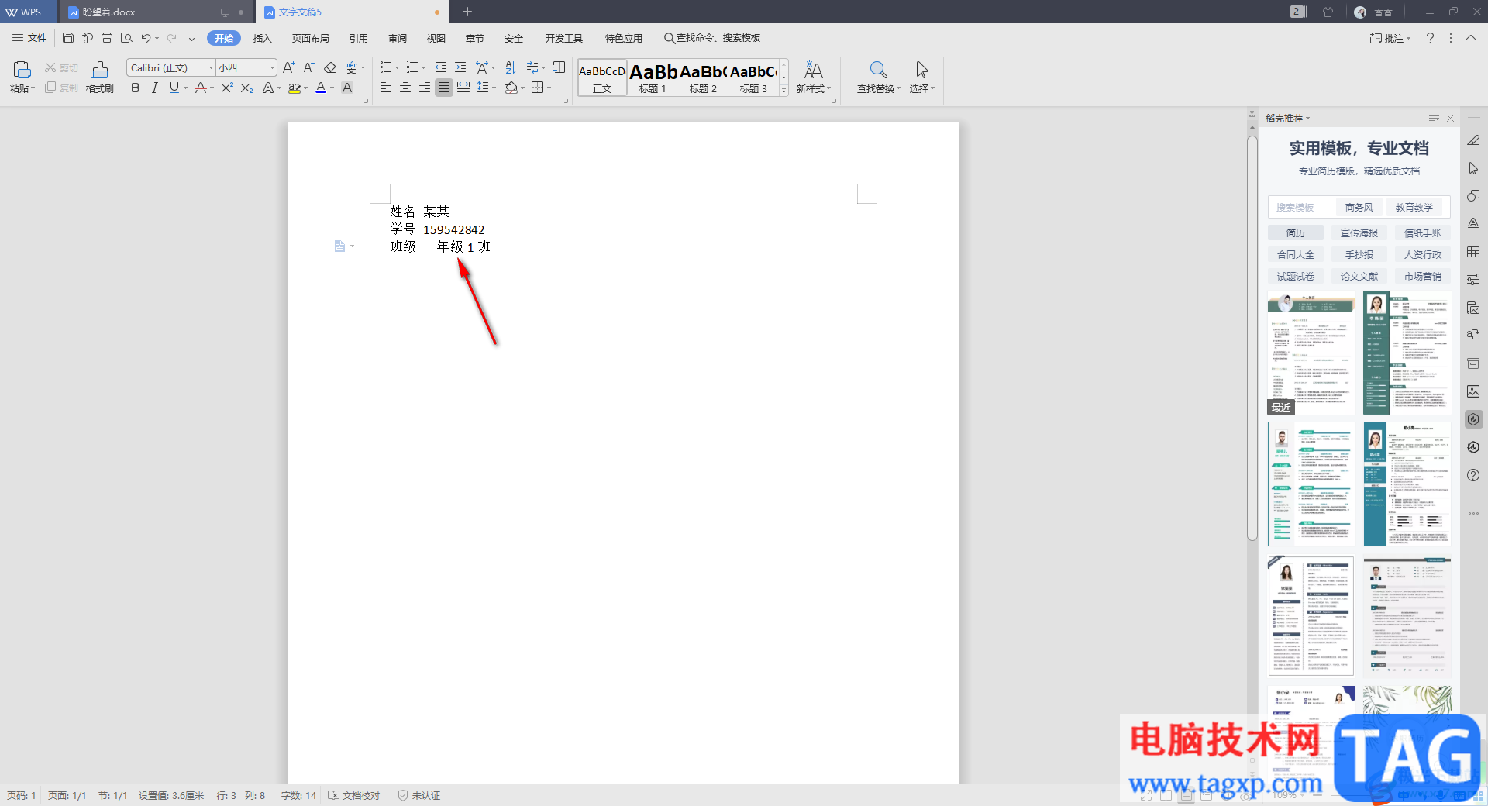
Task: Click the Save icon in quick toolbar
Action: coord(68,38)
